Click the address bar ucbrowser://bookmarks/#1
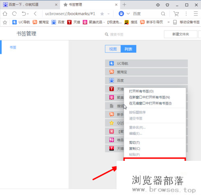201x195 pixels. click(x=70, y=14)
